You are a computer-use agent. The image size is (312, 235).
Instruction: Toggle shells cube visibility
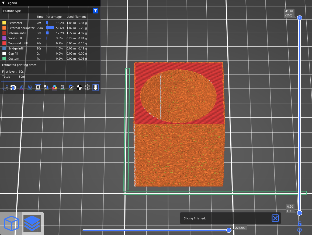coord(87,87)
